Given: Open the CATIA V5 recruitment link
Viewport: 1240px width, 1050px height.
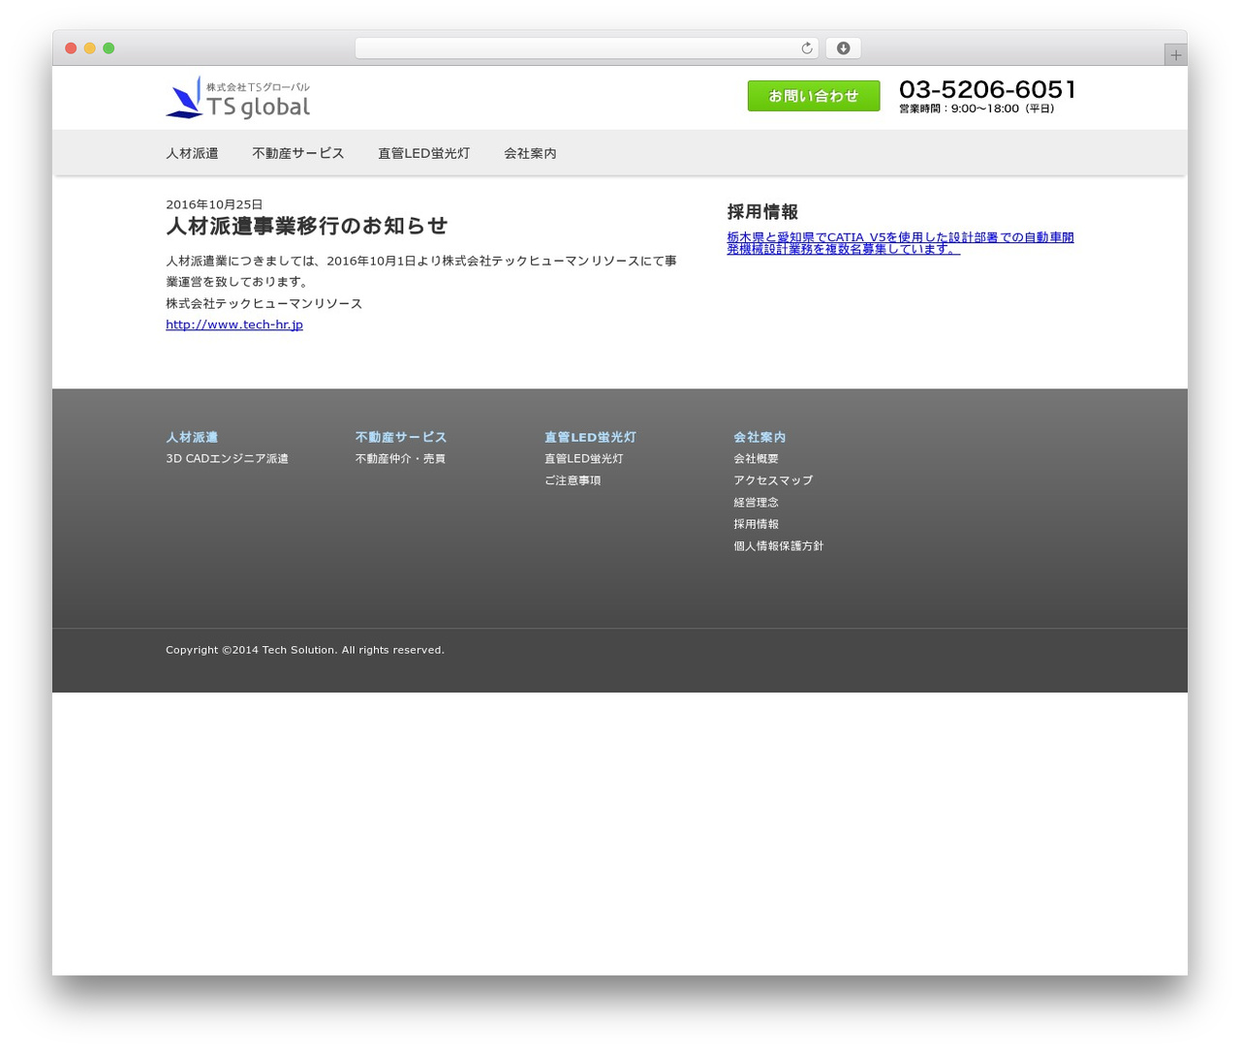Looking at the screenshot, I should point(900,243).
